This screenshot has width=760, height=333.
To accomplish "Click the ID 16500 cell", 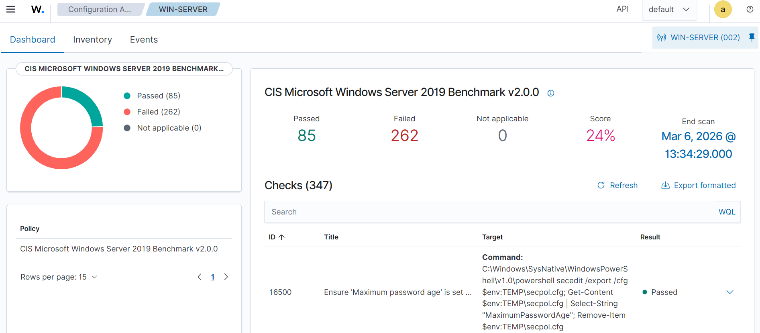I will [x=280, y=292].
